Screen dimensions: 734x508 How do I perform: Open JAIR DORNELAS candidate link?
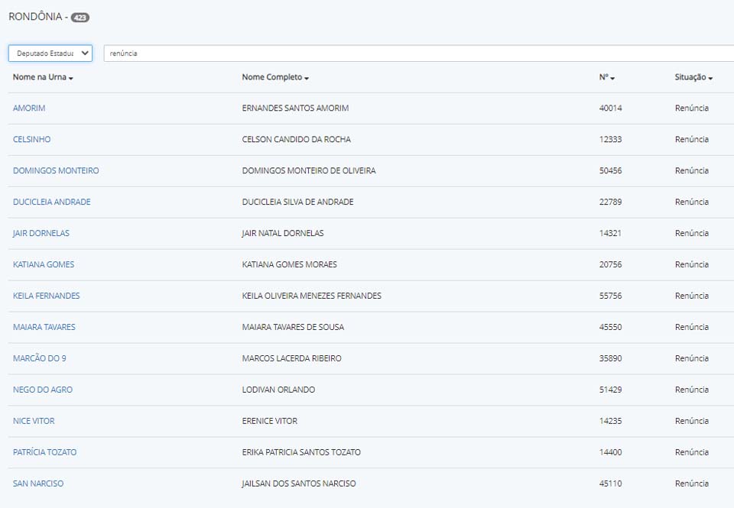41,234
